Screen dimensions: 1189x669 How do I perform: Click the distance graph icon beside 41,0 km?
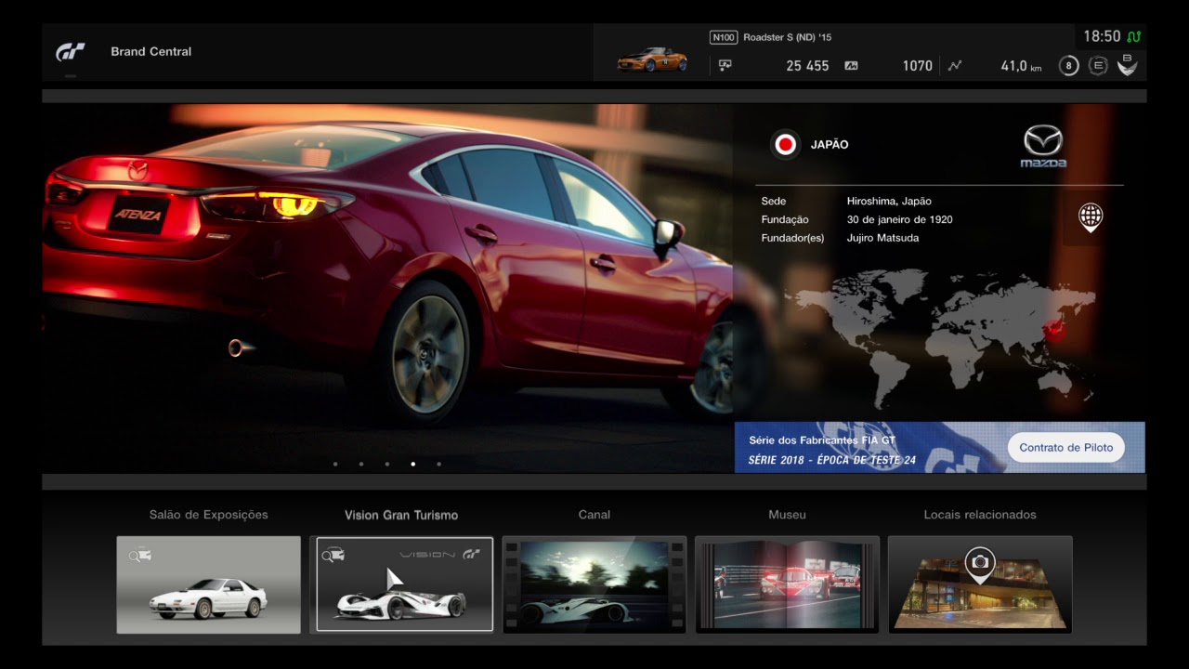[955, 65]
